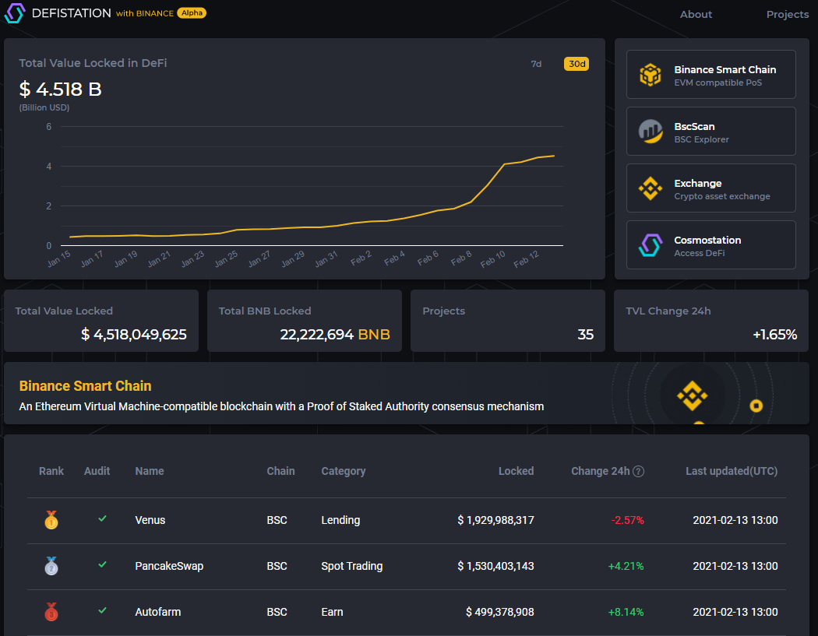This screenshot has width=818, height=636.
Task: Click the BscScan explorer icon
Action: click(651, 132)
